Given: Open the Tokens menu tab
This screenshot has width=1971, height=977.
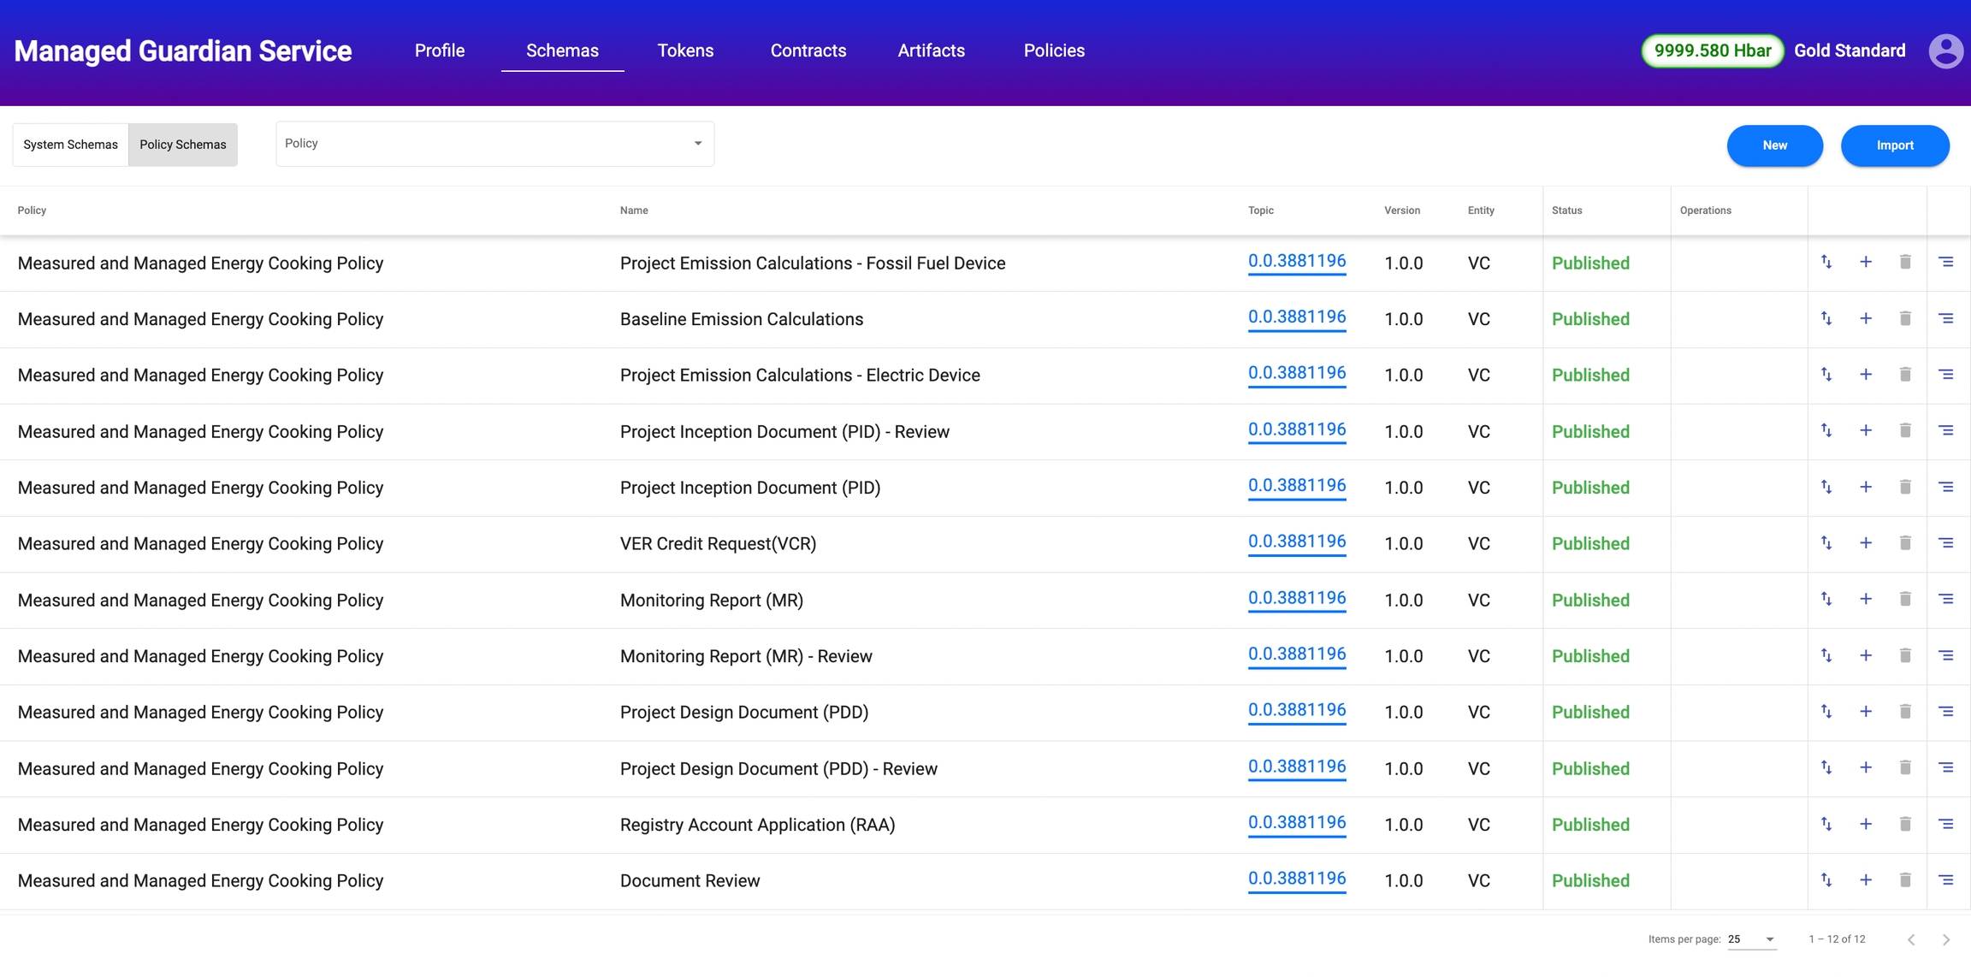Looking at the screenshot, I should click(685, 50).
